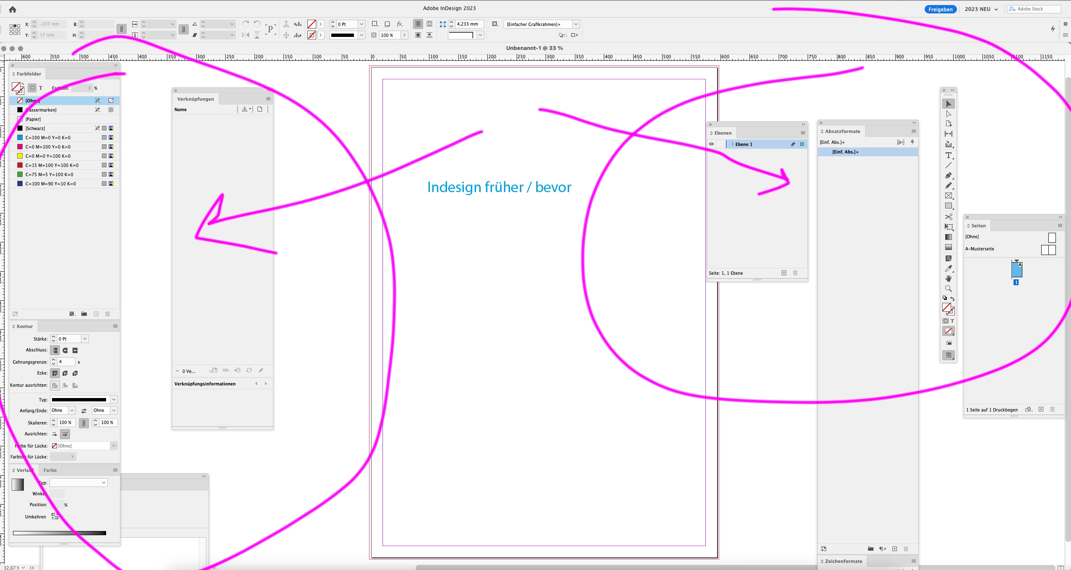Select the Pen tool

coord(948,175)
